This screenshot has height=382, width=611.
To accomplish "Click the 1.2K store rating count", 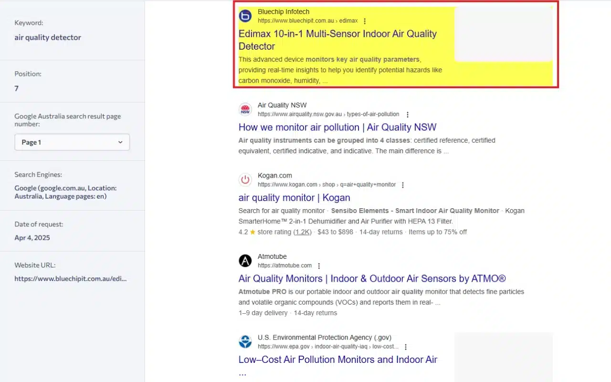I will tap(303, 232).
